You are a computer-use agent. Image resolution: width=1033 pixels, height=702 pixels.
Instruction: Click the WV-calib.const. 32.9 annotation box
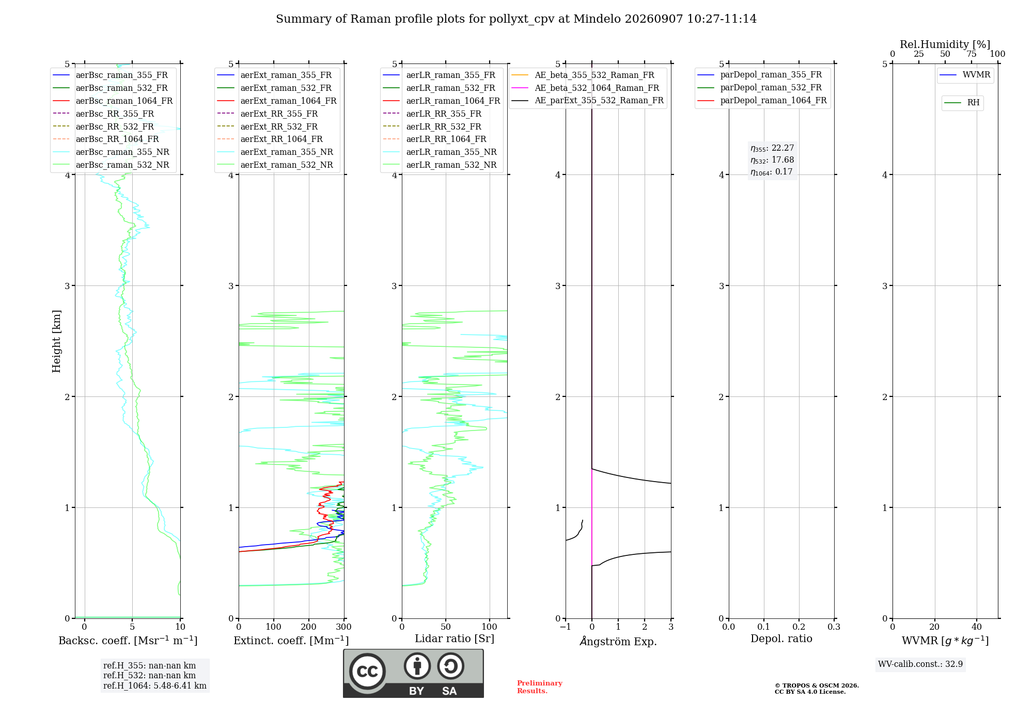[920, 664]
